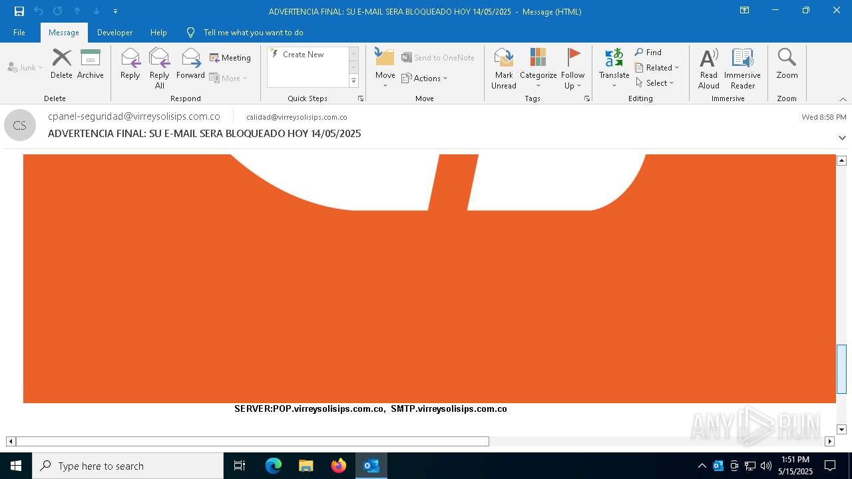Viewport: 852px width, 479px height.
Task: Click the vertical scrollbar down arrow
Action: coord(841,430)
